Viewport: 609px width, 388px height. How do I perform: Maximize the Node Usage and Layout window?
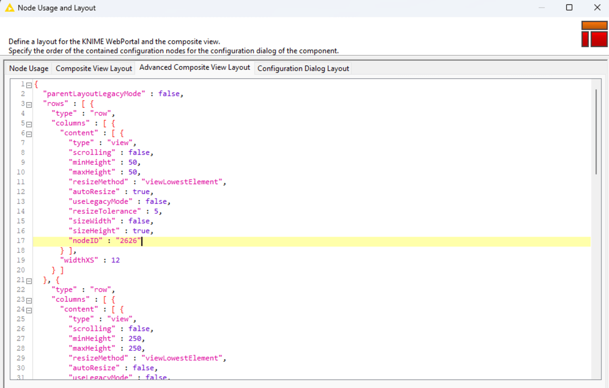click(x=569, y=8)
